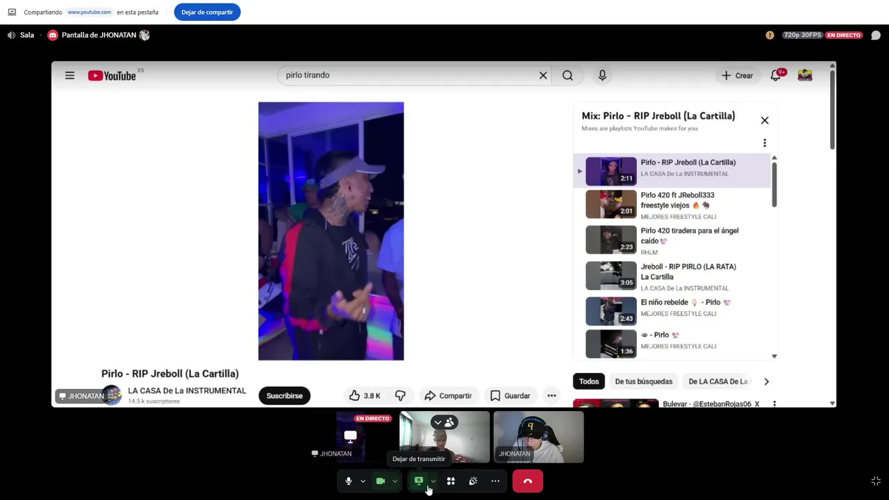Viewport: 889px width, 500px height.
Task: Play Pirlo 420 ft JReboll333 freestyle viejos
Action: pos(672,205)
